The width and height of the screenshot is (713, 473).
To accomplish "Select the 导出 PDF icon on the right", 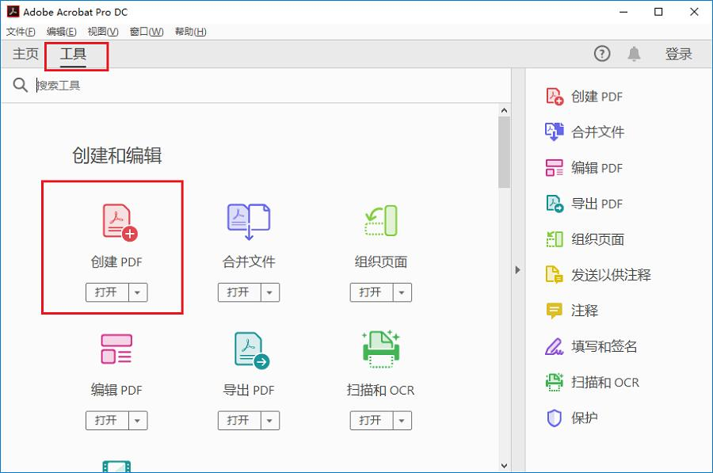I will (x=555, y=204).
